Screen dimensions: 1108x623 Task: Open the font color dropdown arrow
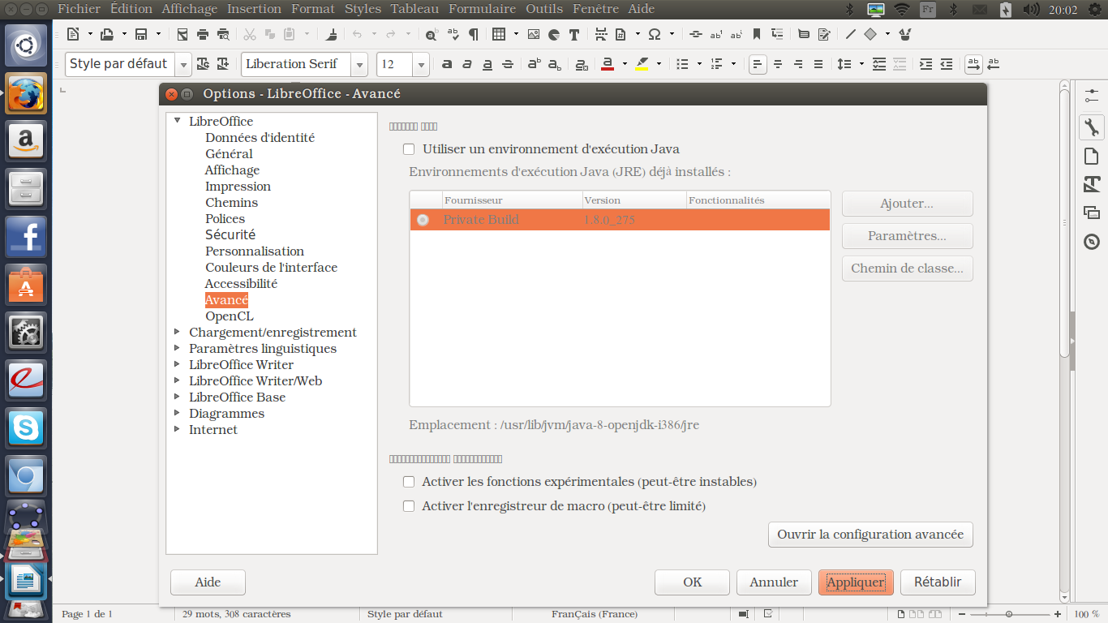pos(625,64)
